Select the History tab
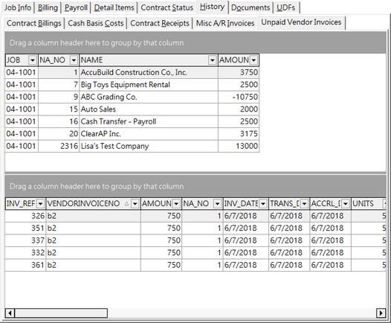 (x=212, y=7)
